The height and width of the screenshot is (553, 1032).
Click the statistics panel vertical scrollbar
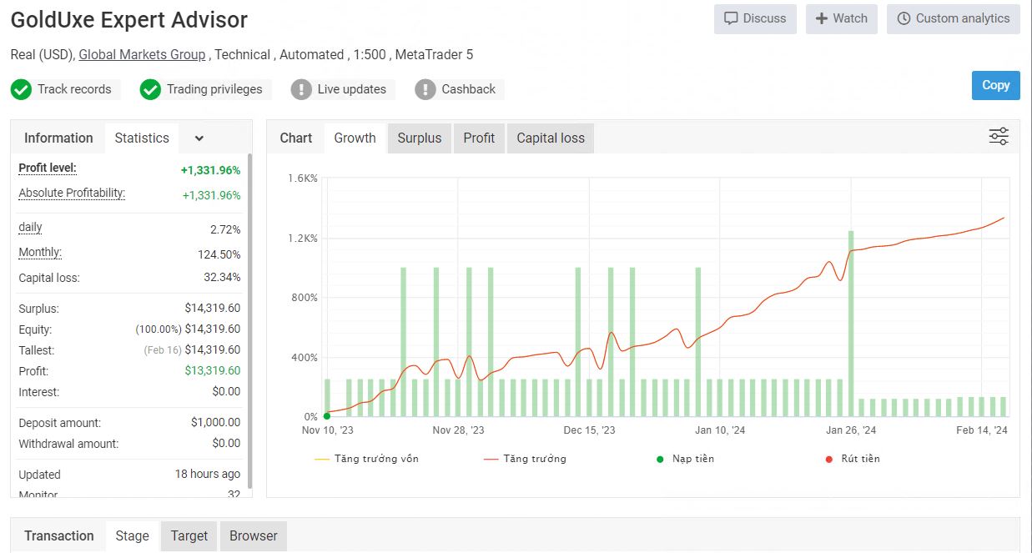pyautogui.click(x=249, y=317)
